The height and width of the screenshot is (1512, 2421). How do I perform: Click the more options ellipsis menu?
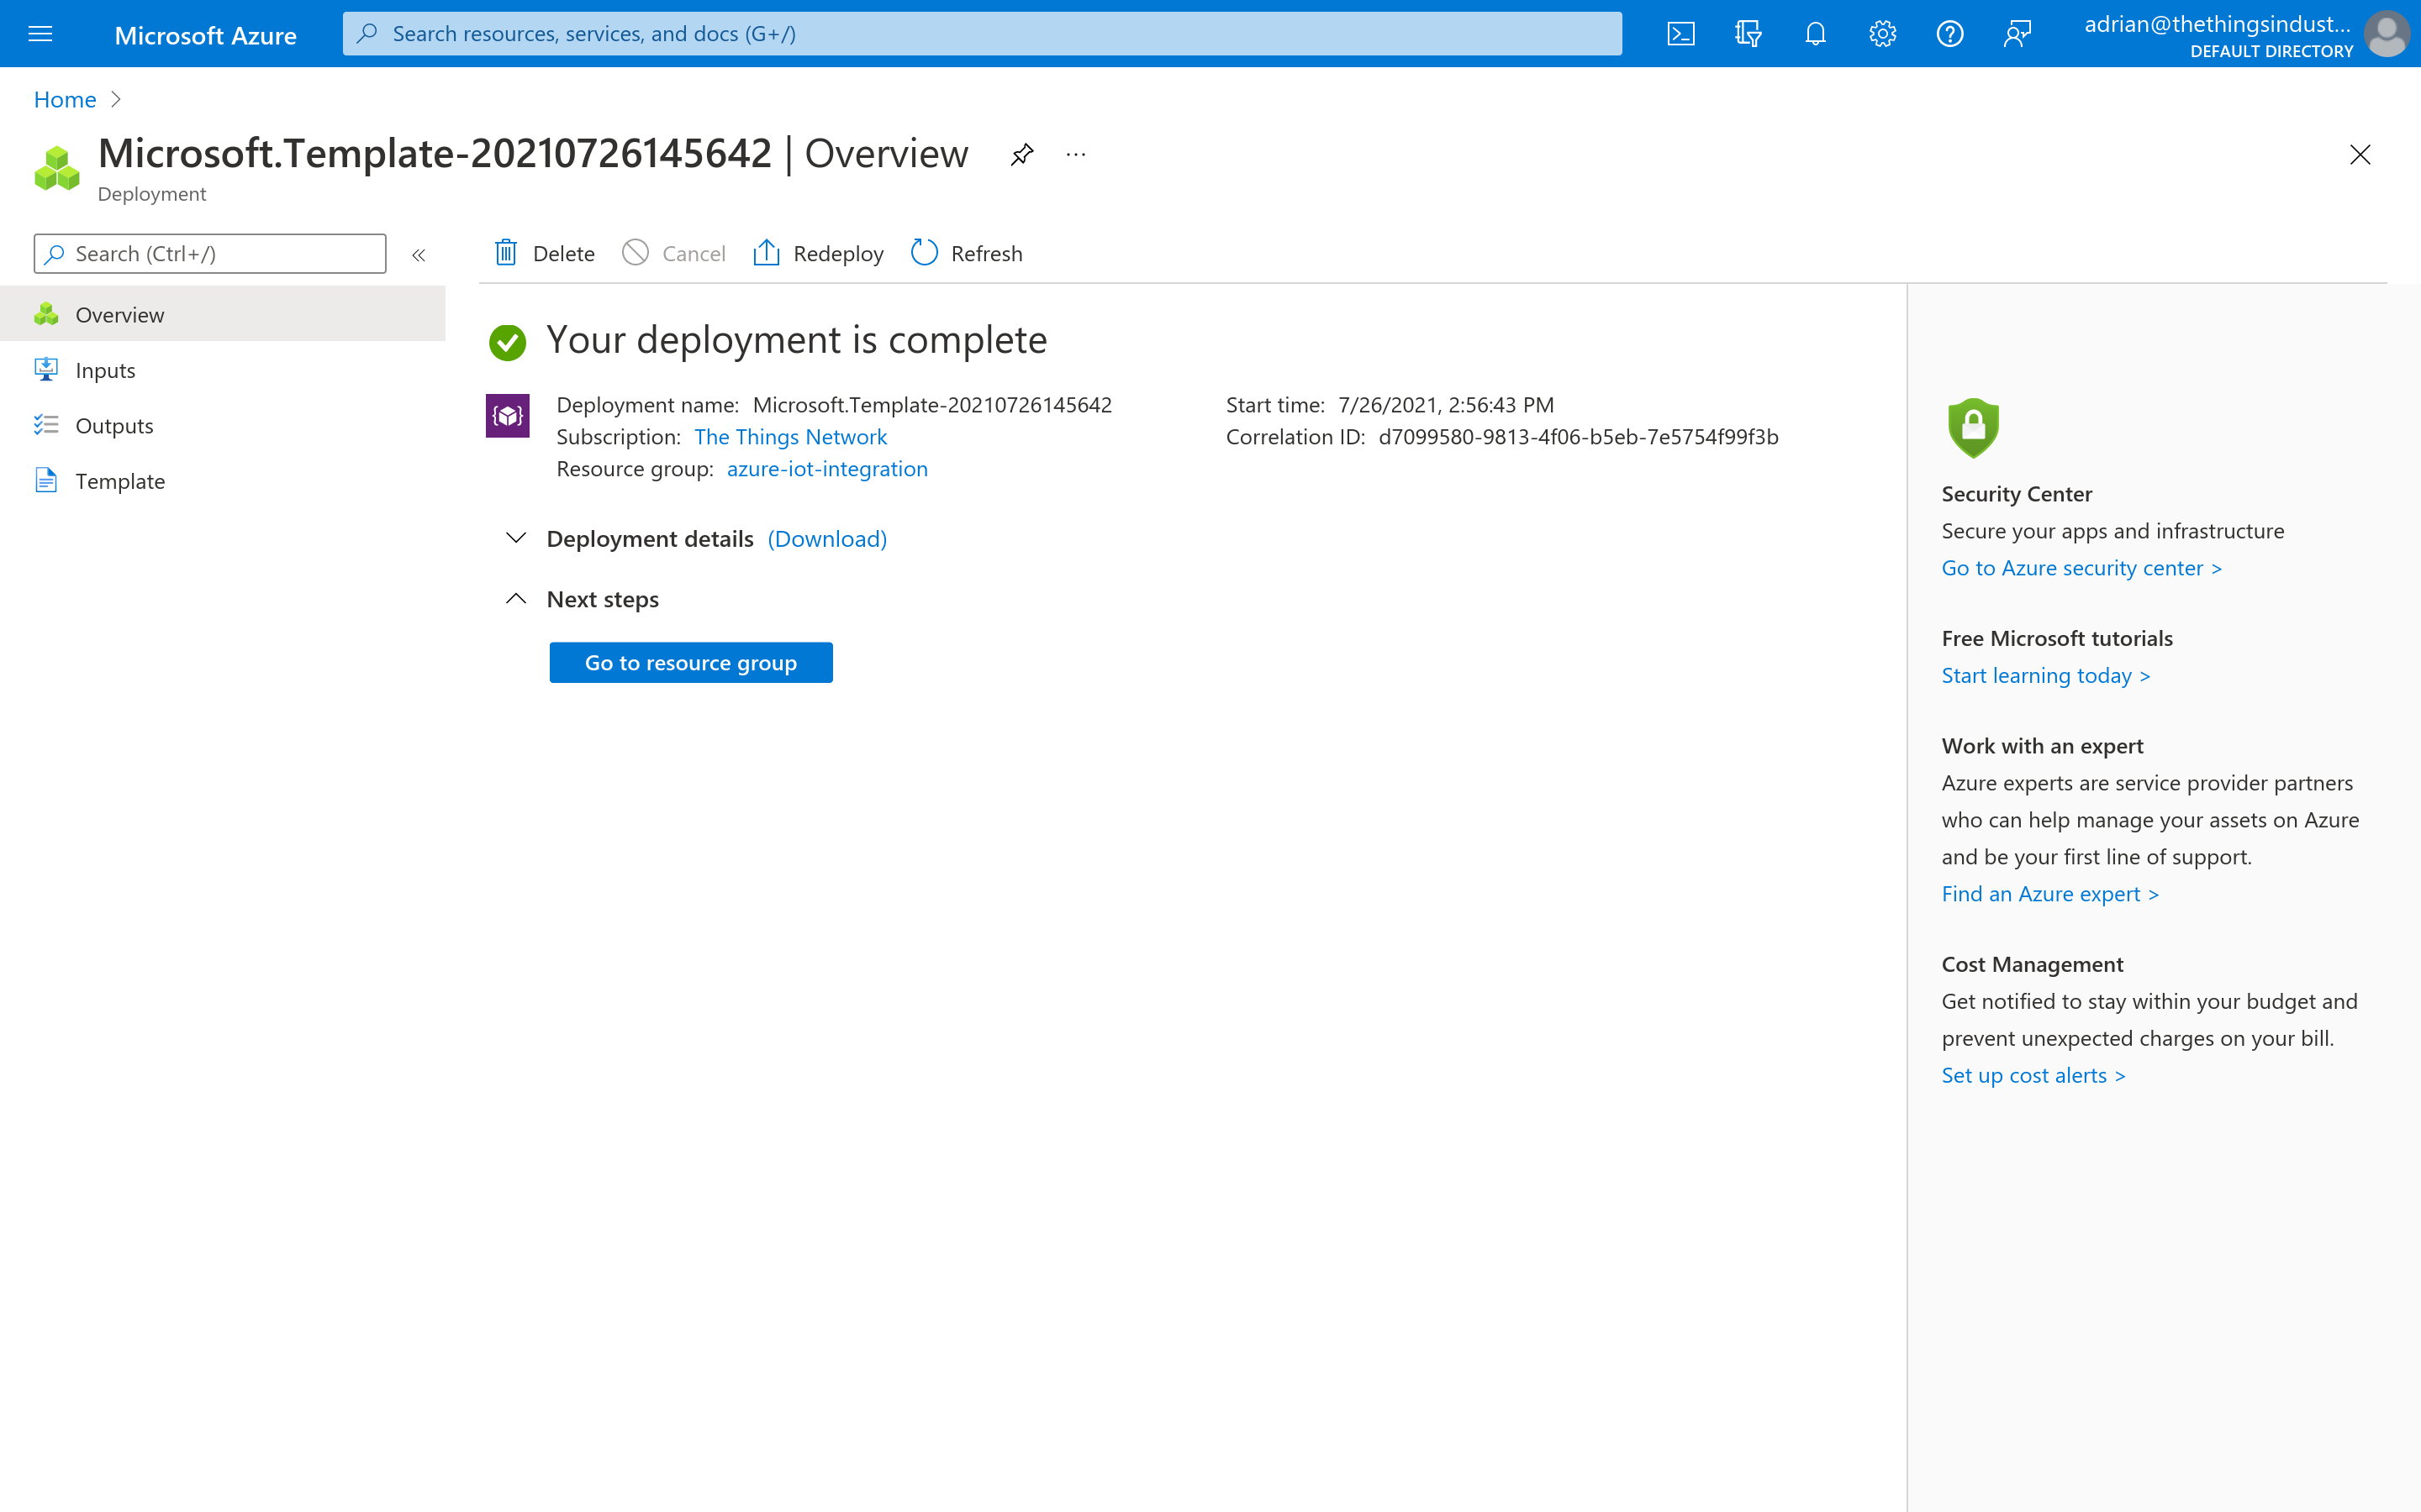pyautogui.click(x=1075, y=153)
